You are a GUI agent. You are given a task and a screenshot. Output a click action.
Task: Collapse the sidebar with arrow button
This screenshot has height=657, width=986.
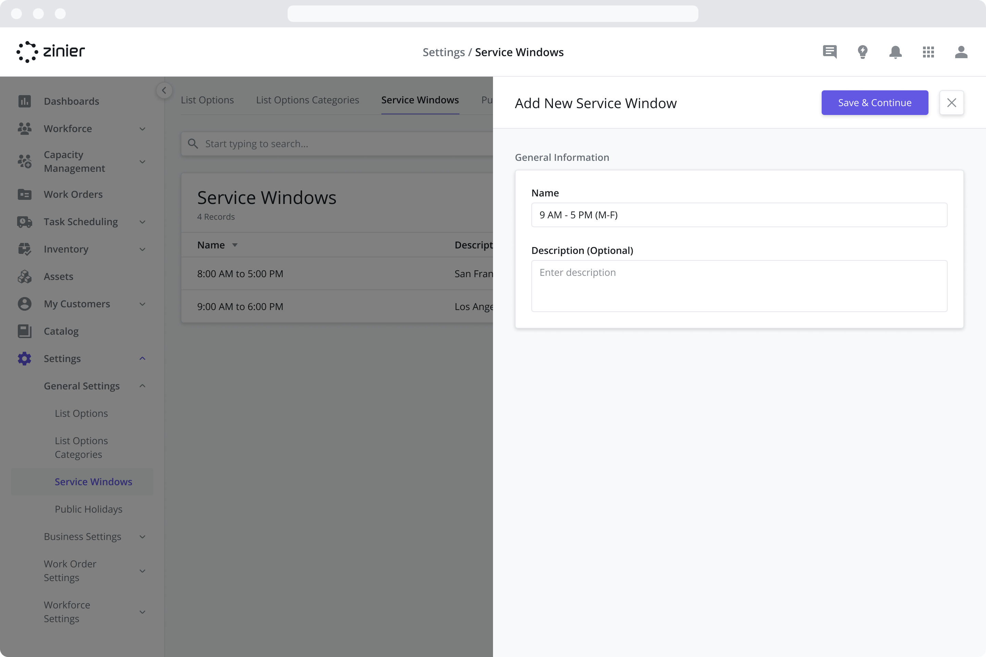164,90
